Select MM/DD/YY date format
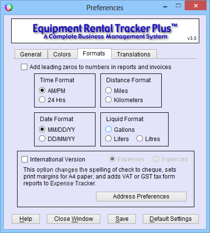The height and width of the screenshot is (233, 210). [x=42, y=129]
